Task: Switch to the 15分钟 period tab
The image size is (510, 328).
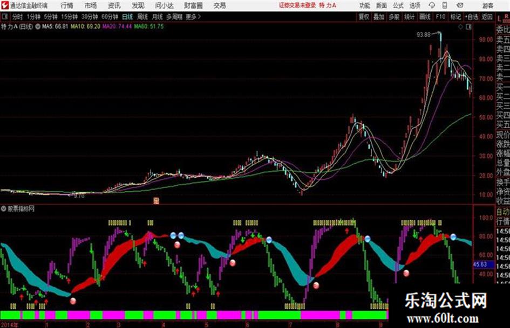Action: tap(69, 17)
